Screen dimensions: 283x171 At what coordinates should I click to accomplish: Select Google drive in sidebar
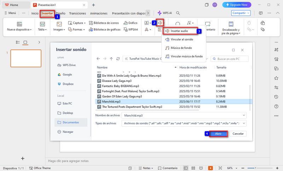67,75
